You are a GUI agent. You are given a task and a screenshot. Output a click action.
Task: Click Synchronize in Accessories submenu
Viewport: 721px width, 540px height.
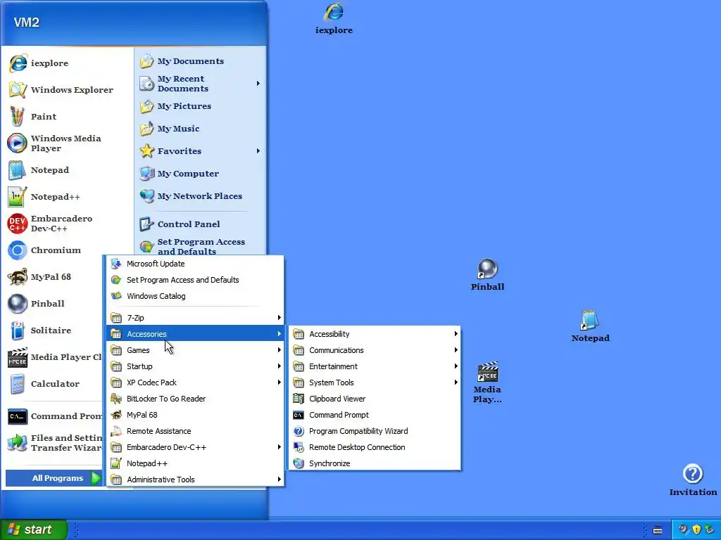coord(375,463)
